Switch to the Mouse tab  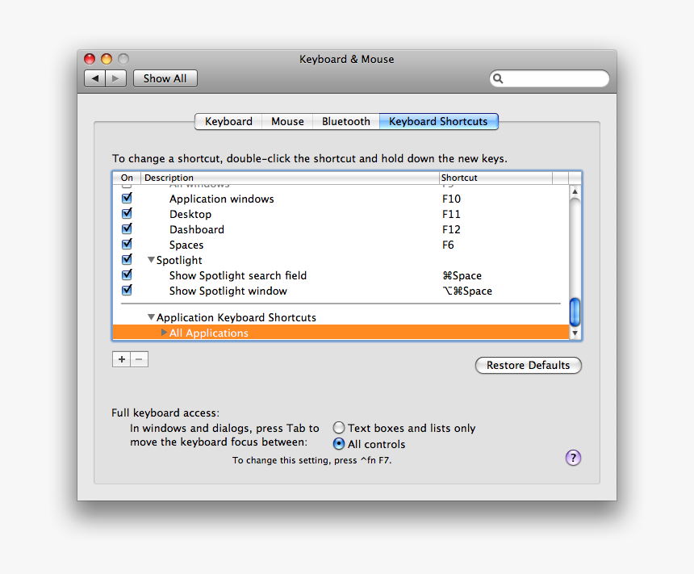click(287, 121)
